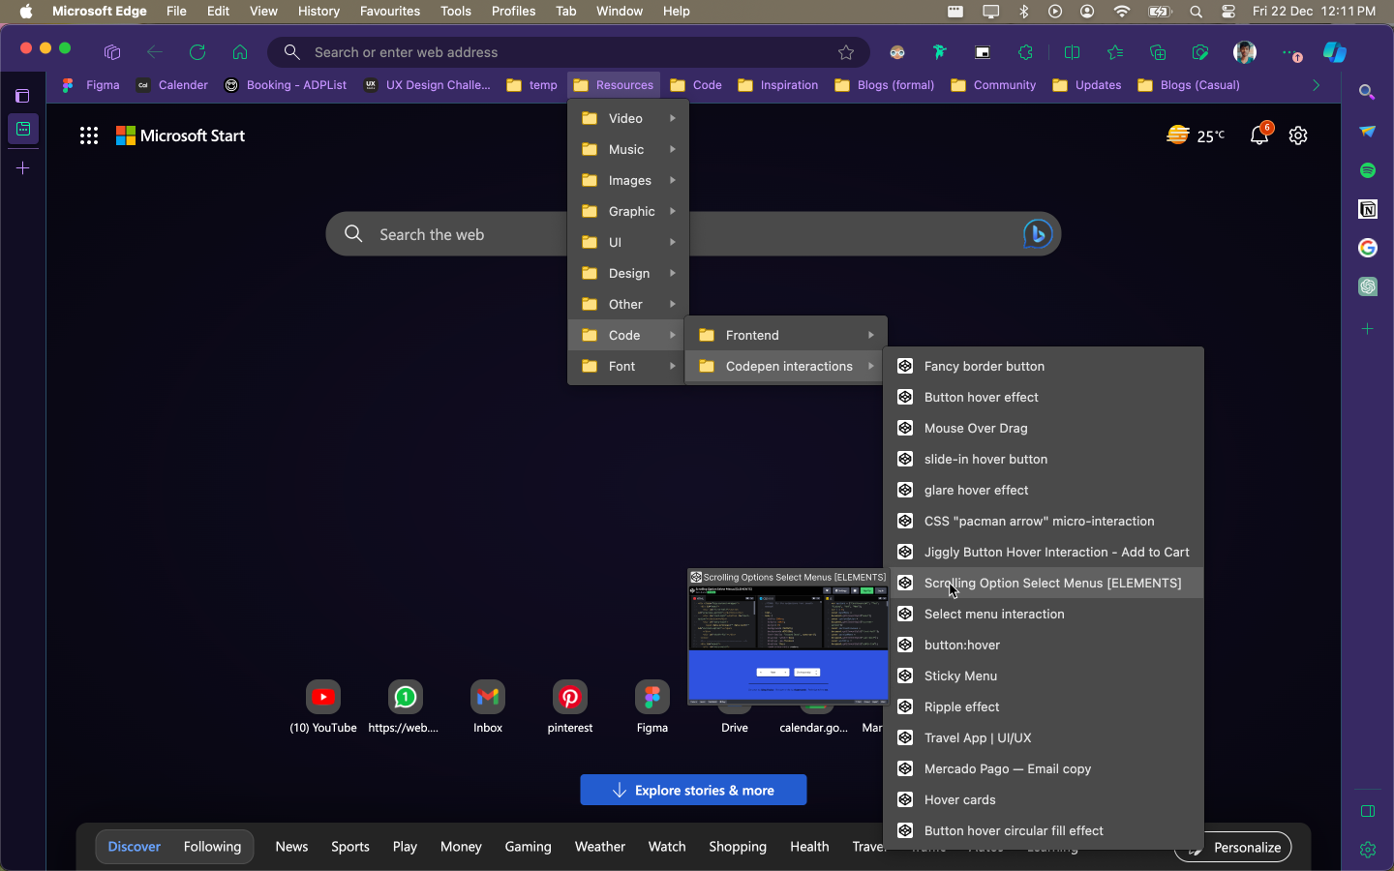Open the Sticky Menu bookmark
Image resolution: width=1394 pixels, height=871 pixels.
tap(1044, 676)
